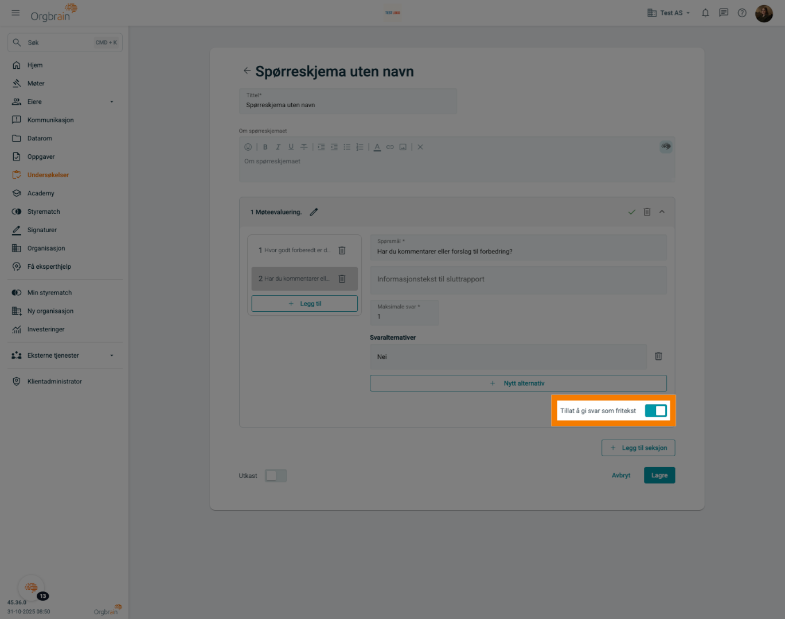The image size is (785, 619).
Task: Edit the Spørsmål question text field
Action: (x=518, y=248)
